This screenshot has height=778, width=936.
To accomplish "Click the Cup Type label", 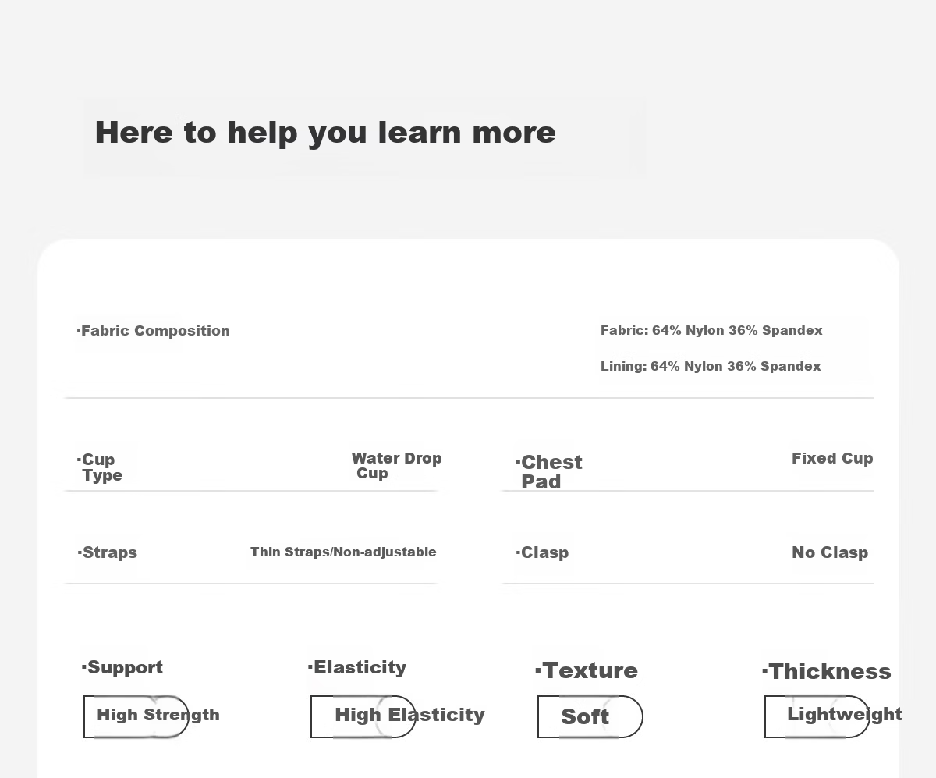I will (100, 467).
